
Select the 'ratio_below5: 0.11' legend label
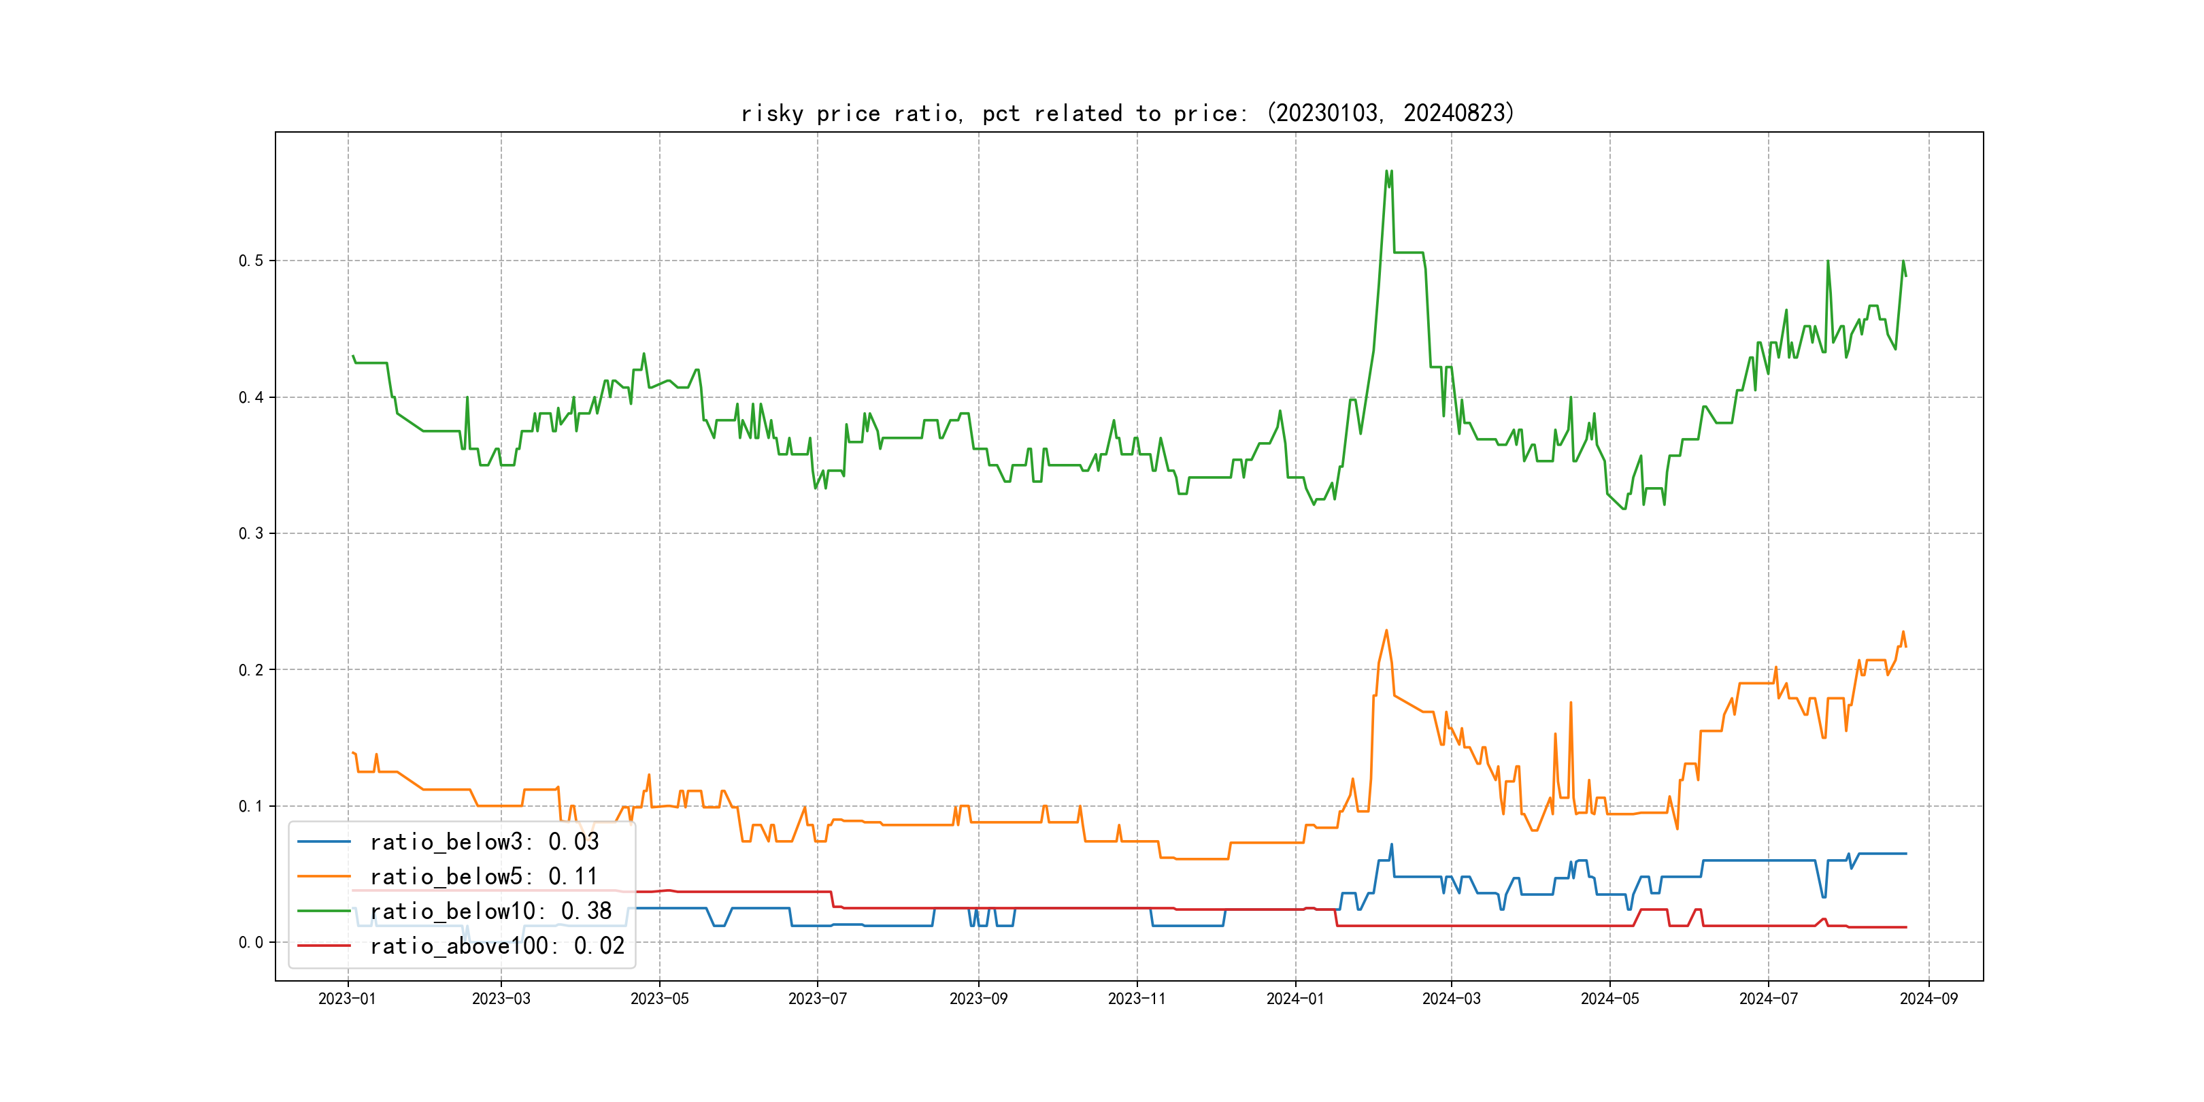(484, 876)
